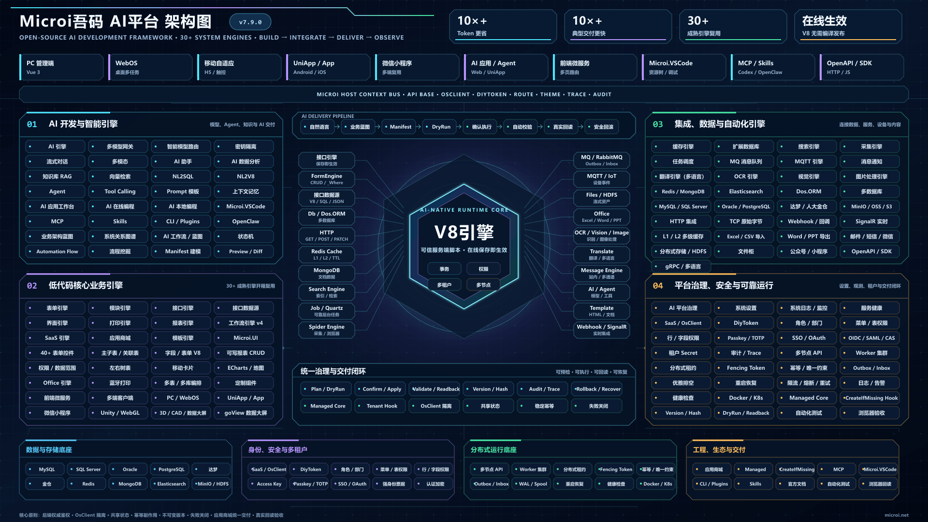Click the 表单引擎 item in section 02
The height and width of the screenshot is (522, 928).
click(55, 308)
